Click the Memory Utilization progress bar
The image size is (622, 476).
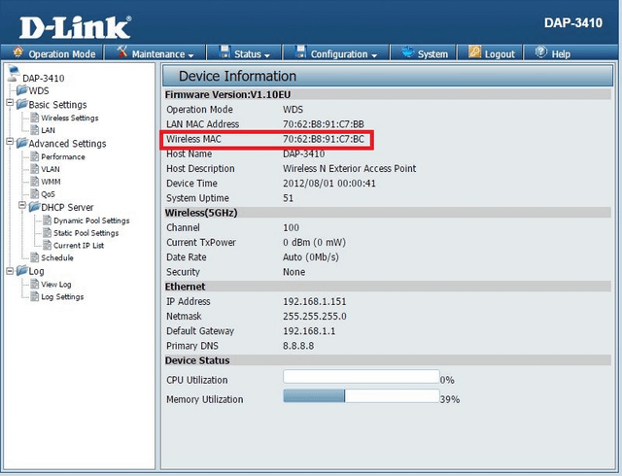pyautogui.click(x=360, y=397)
